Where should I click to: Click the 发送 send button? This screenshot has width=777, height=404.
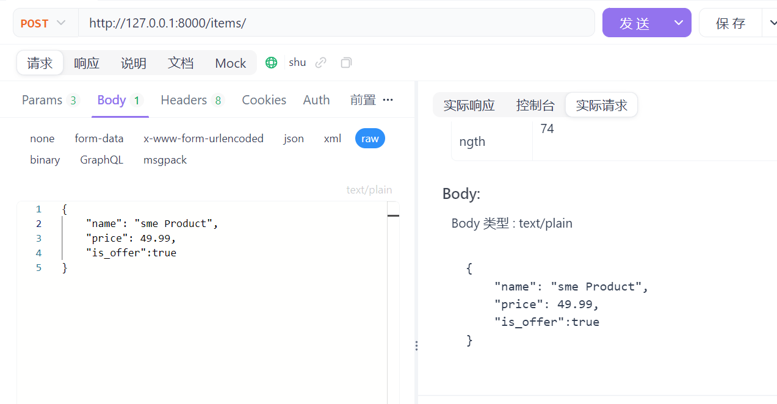pyautogui.click(x=634, y=23)
